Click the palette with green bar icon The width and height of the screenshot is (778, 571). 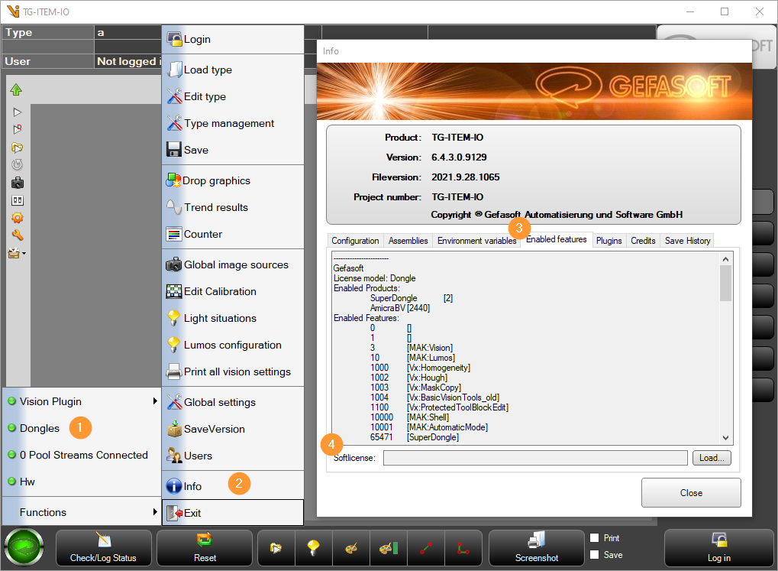(389, 547)
